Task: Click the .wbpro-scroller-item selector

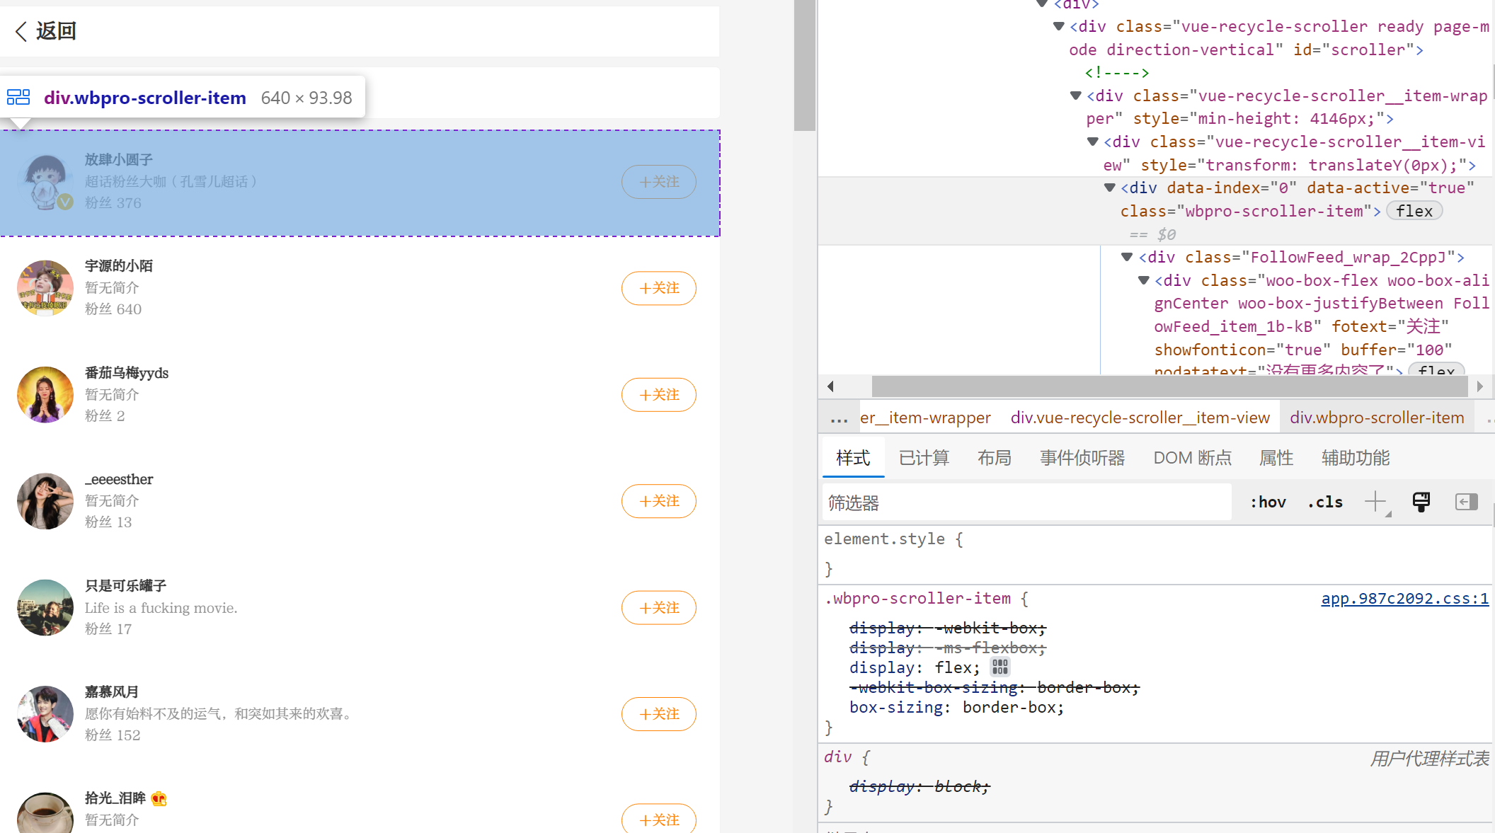Action: [917, 599]
